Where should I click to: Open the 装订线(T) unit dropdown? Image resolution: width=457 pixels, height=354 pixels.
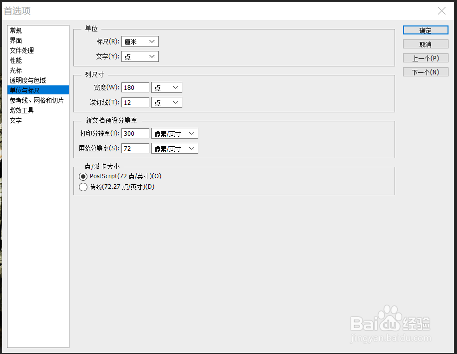[167, 102]
